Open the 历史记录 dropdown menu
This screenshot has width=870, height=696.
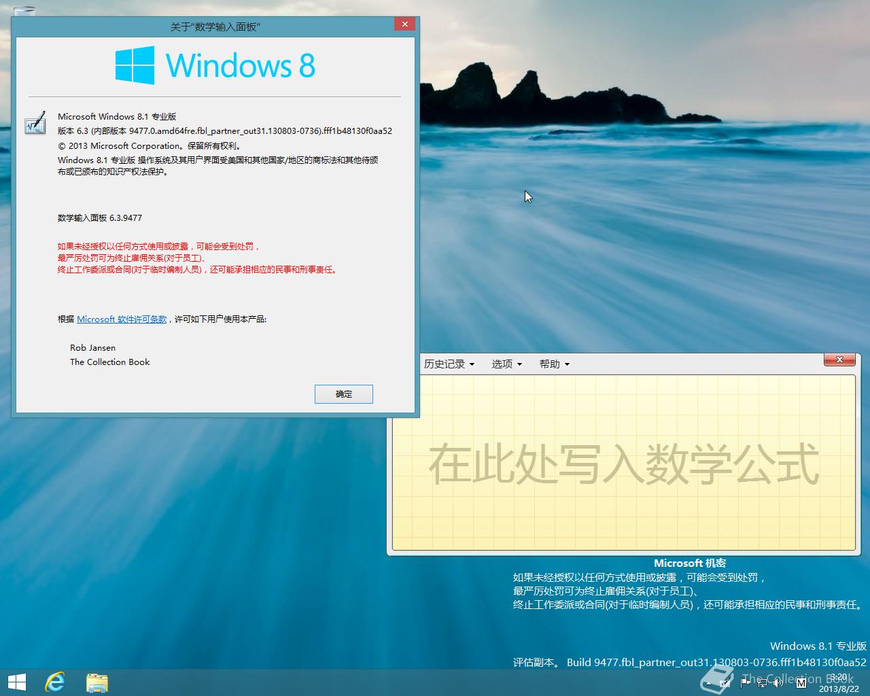click(449, 364)
